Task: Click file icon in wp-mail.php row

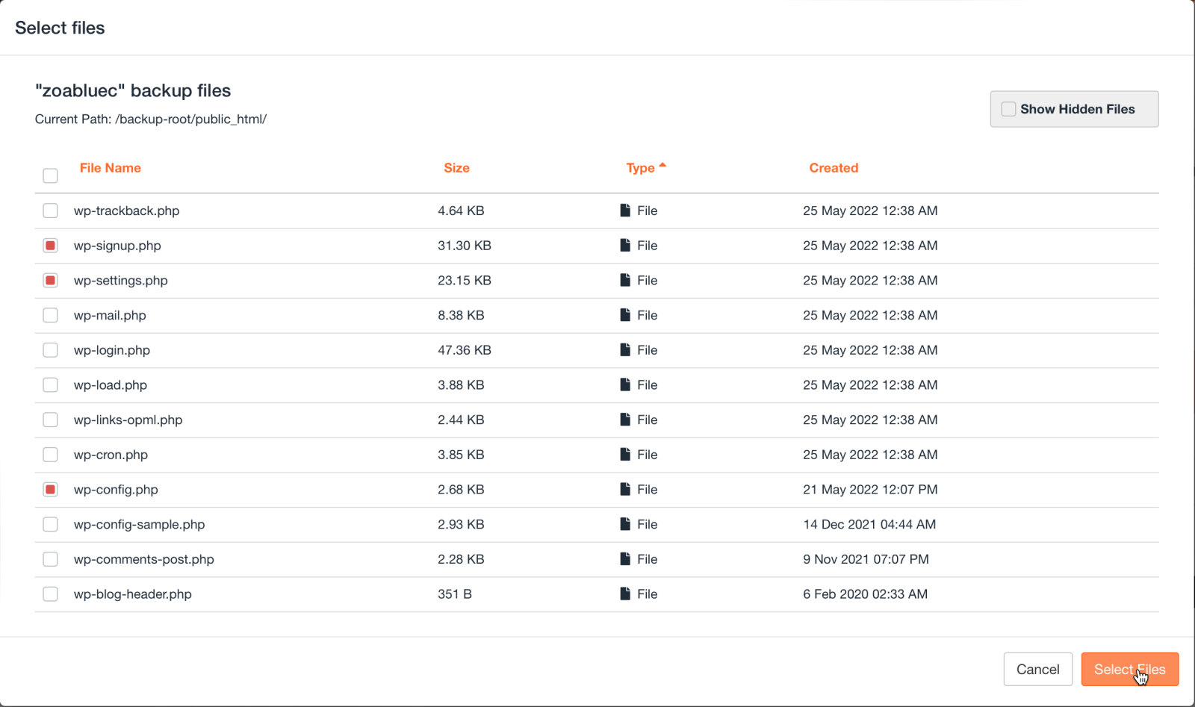Action: [625, 315]
